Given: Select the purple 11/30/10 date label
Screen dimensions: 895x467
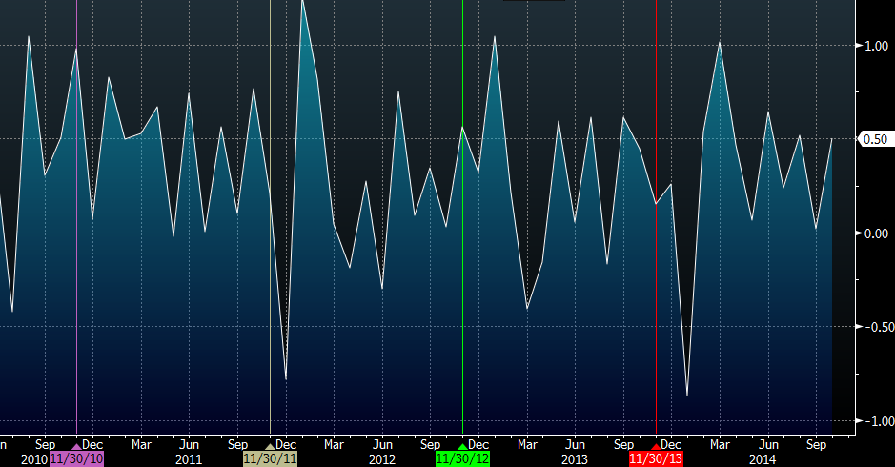Looking at the screenshot, I should coord(76,458).
